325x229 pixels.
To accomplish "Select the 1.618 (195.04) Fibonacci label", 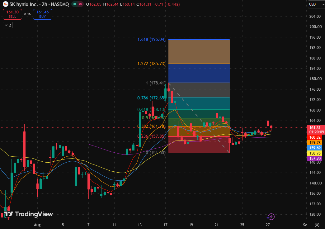I will (x=152, y=39).
